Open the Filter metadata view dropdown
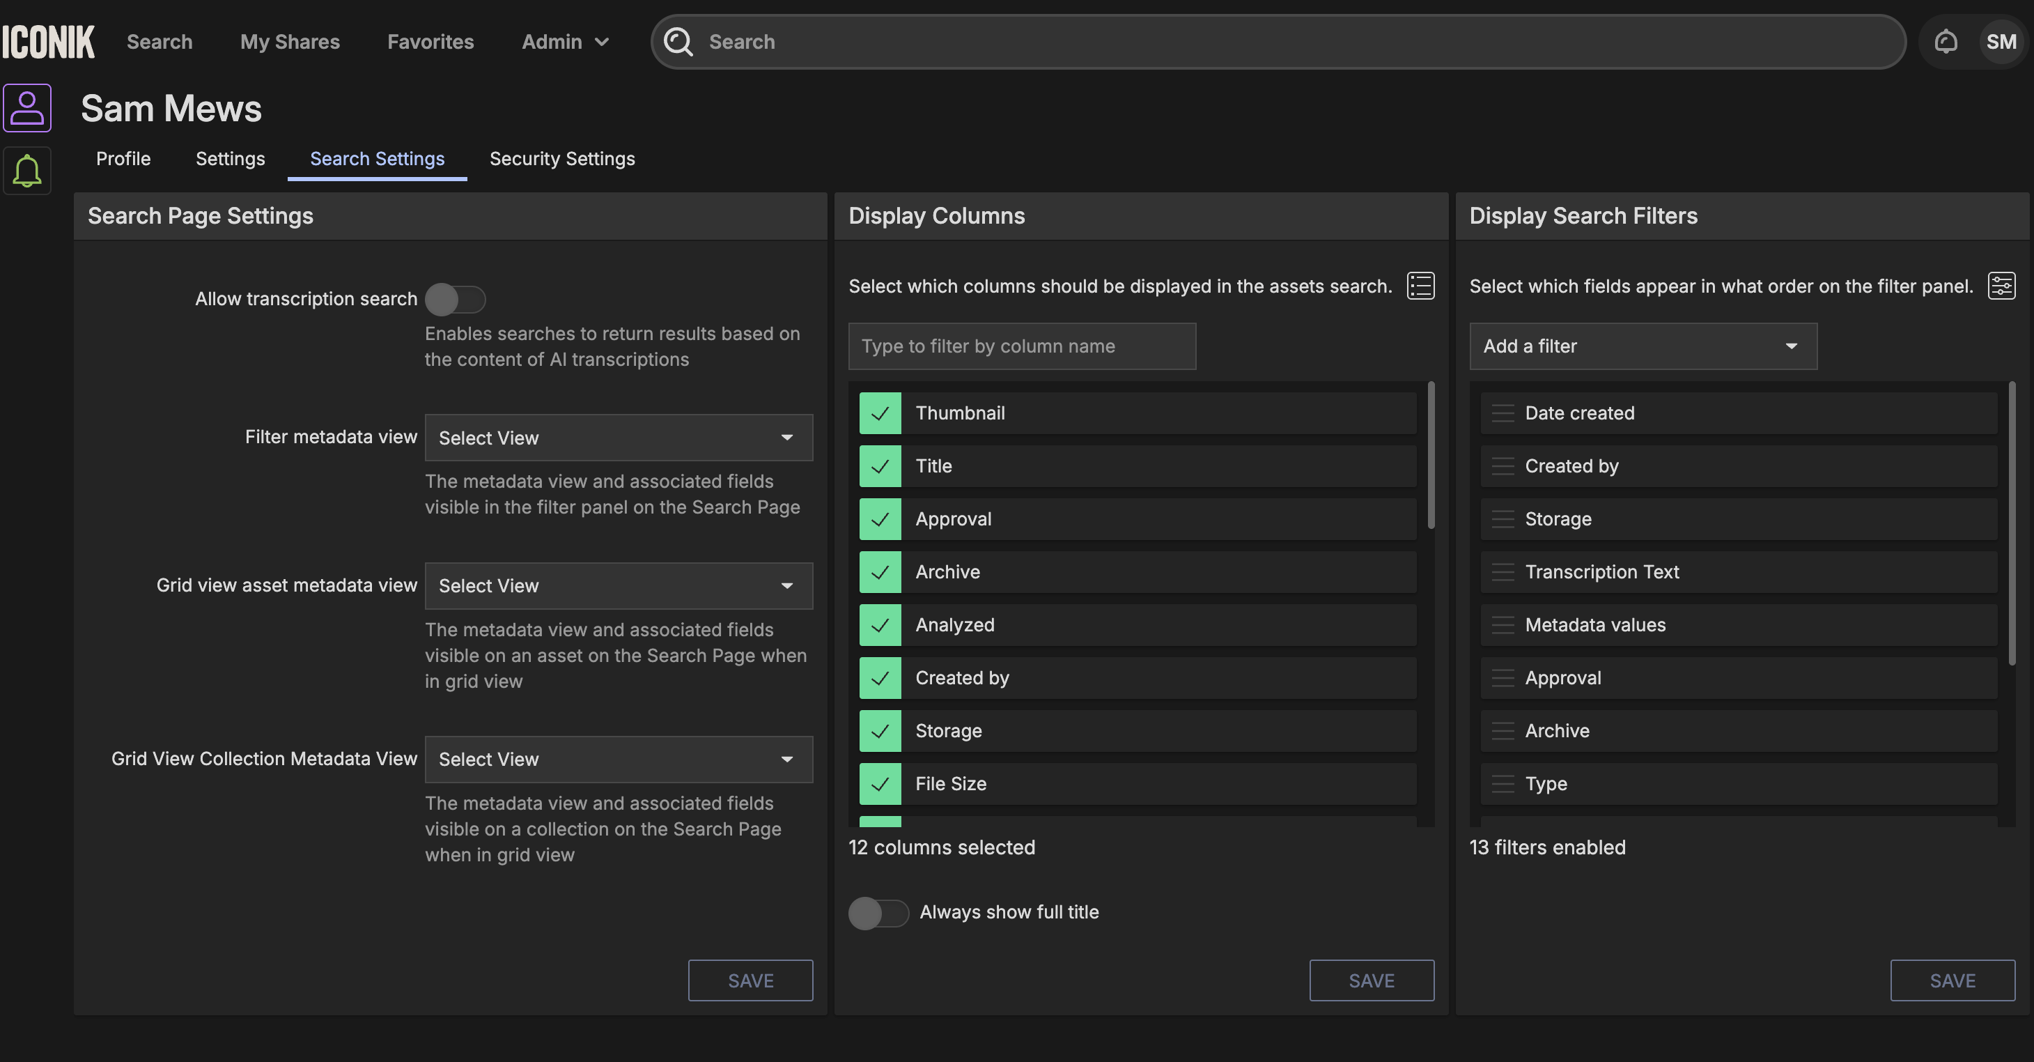The height and width of the screenshot is (1062, 2034). (619, 438)
